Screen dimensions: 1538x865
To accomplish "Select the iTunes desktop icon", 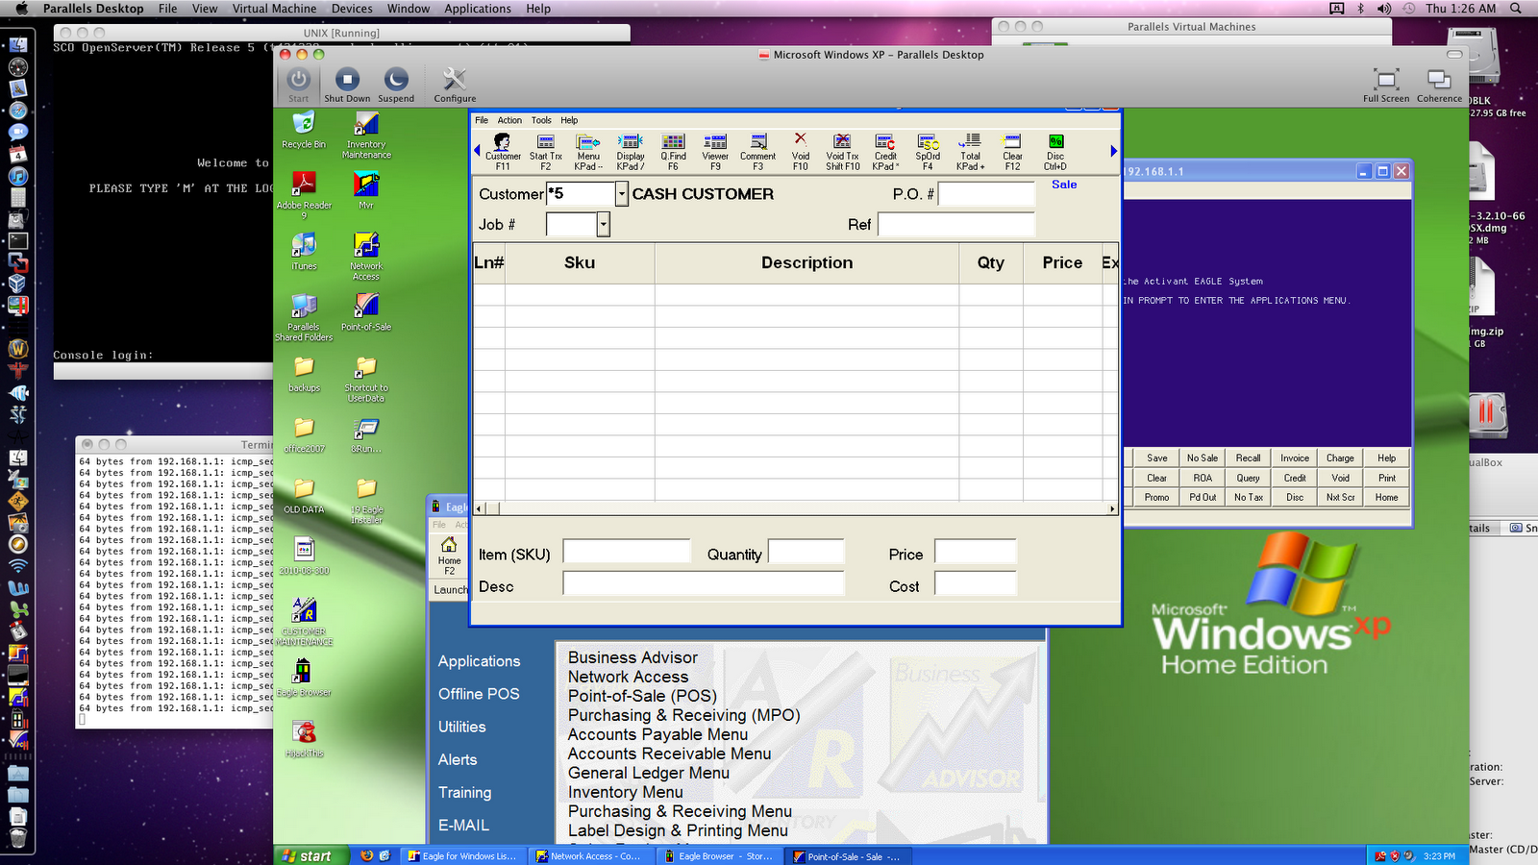I will [304, 252].
